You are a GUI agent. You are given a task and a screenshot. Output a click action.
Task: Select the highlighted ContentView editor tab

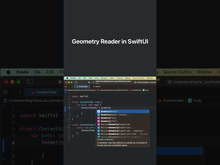point(82,87)
